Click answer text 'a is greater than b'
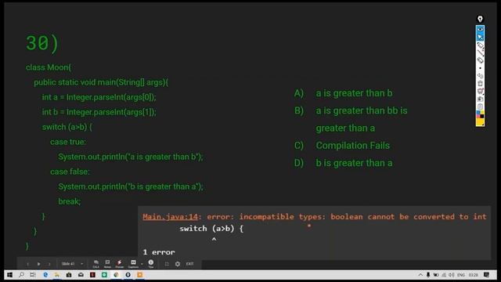This screenshot has height=282, width=501. tap(354, 93)
